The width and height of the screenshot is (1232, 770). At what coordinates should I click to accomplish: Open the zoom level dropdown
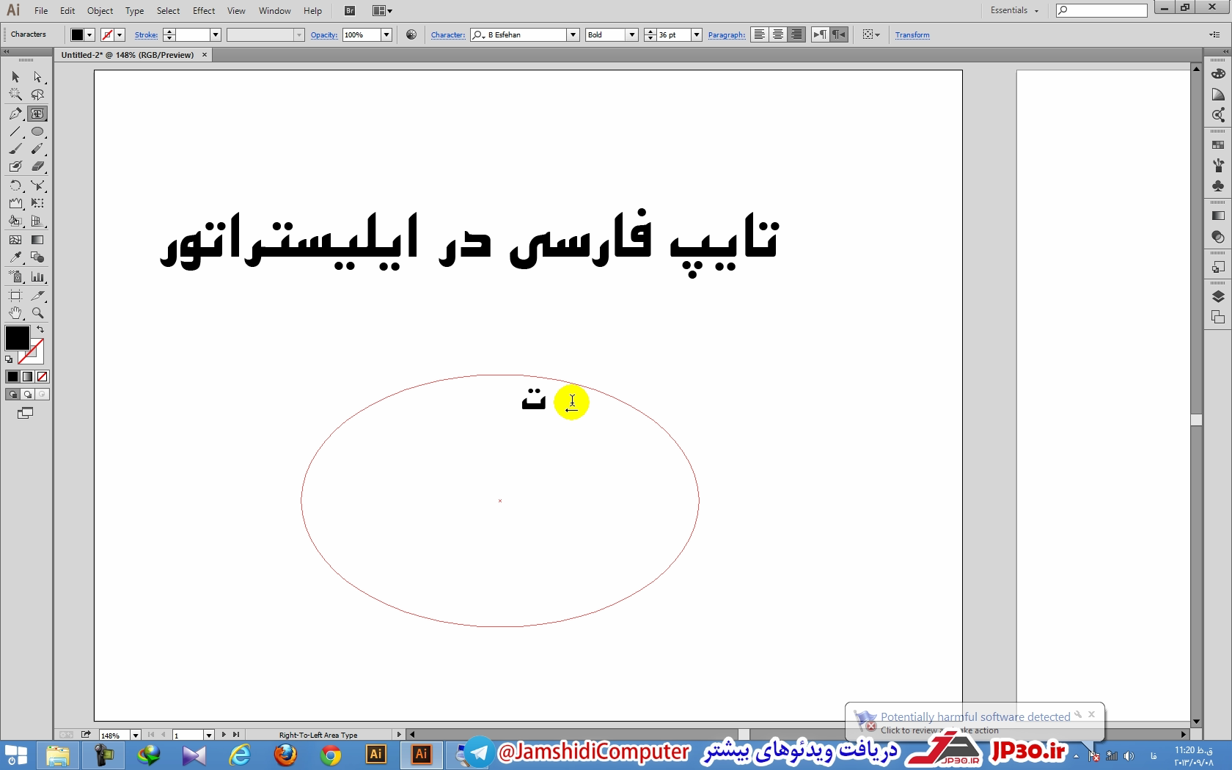[135, 735]
